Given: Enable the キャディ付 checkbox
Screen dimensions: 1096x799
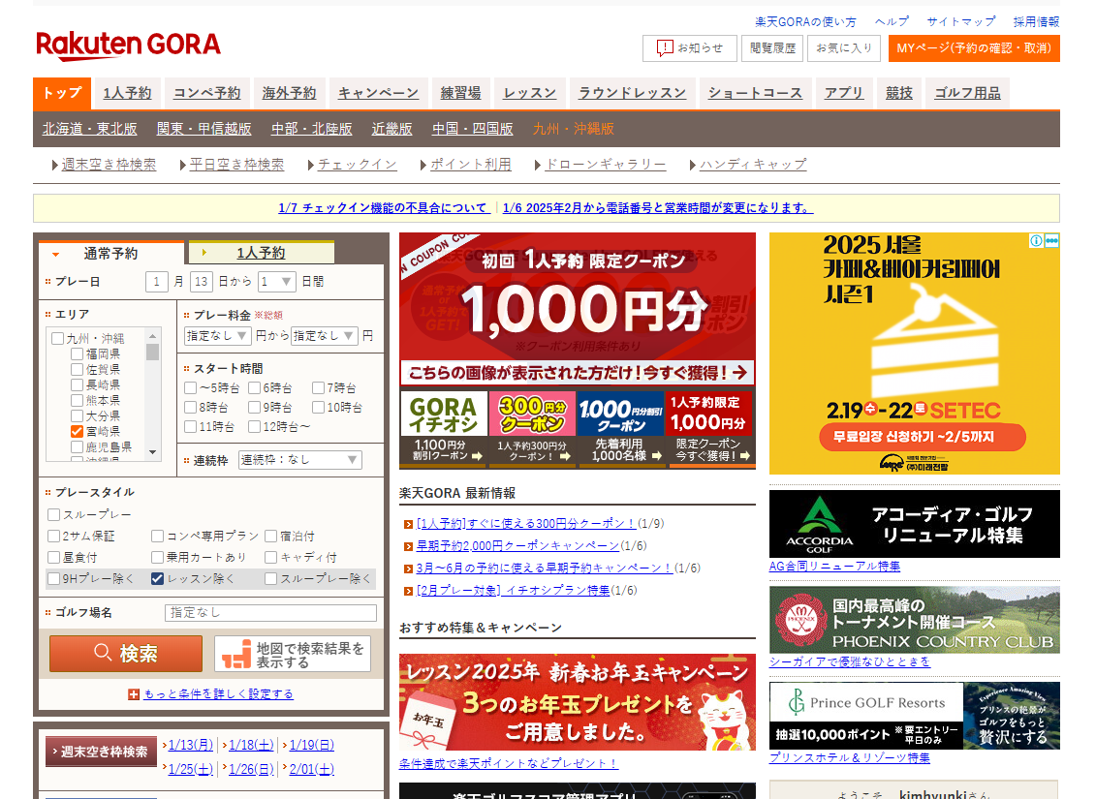Looking at the screenshot, I should 271,557.
